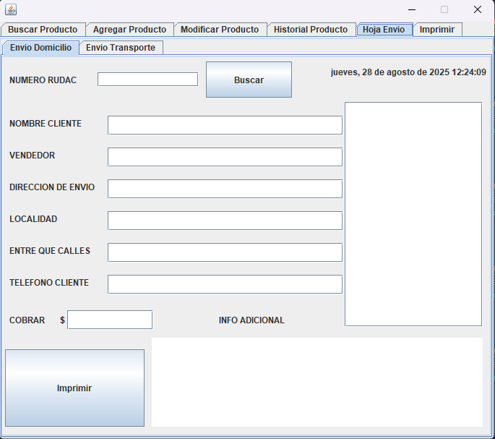Select the TELEFONO CLIENTE input field

click(x=225, y=284)
